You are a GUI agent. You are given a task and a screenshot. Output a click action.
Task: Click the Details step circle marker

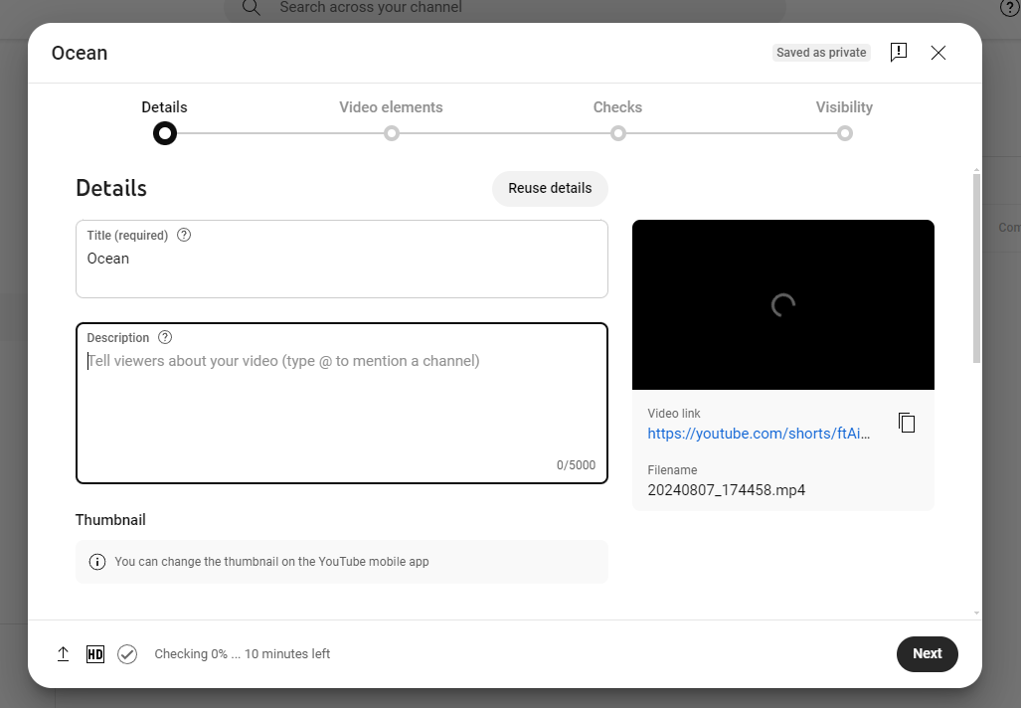pos(165,133)
